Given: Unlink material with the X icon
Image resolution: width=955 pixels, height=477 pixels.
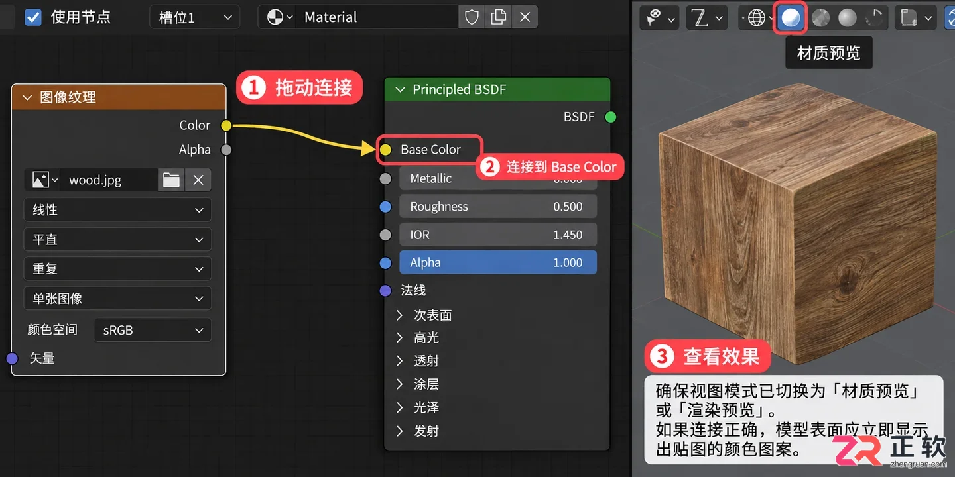Looking at the screenshot, I should pyautogui.click(x=525, y=17).
